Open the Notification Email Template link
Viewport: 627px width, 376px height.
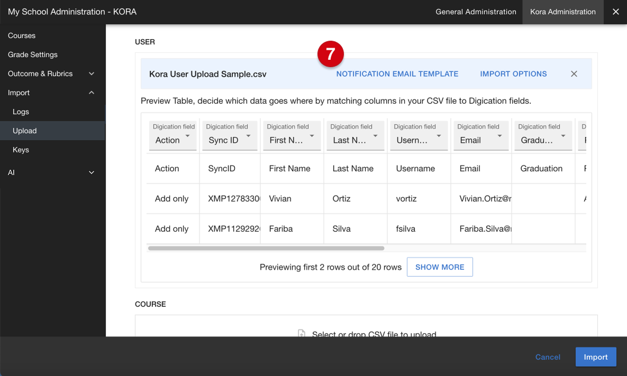pyautogui.click(x=397, y=74)
